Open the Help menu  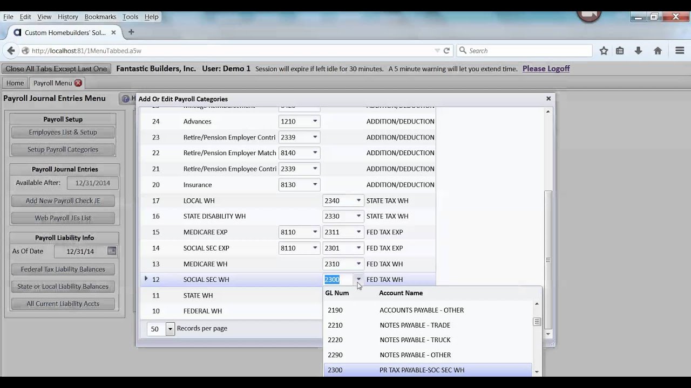[x=151, y=17]
